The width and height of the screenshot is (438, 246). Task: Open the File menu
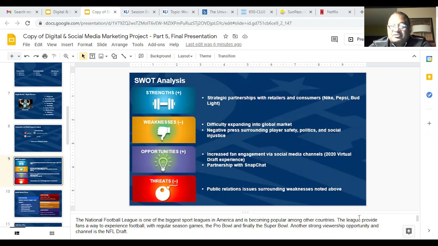coord(26,44)
